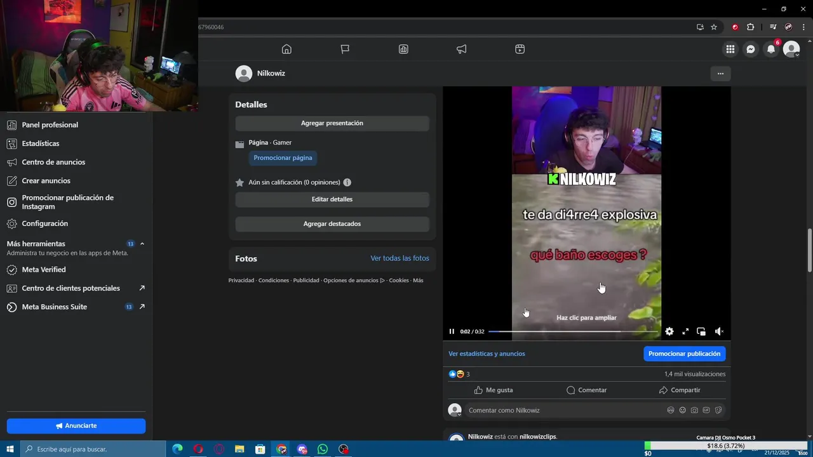Viewport: 813px width, 457px height.
Task: Open Privacidad footer link
Action: [x=241, y=280]
